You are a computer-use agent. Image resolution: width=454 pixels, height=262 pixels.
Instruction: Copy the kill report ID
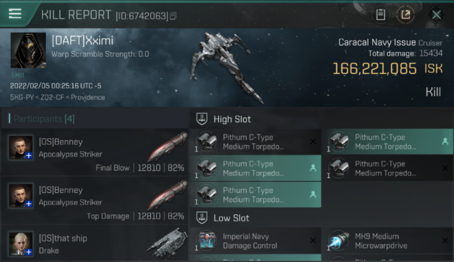pos(173,16)
